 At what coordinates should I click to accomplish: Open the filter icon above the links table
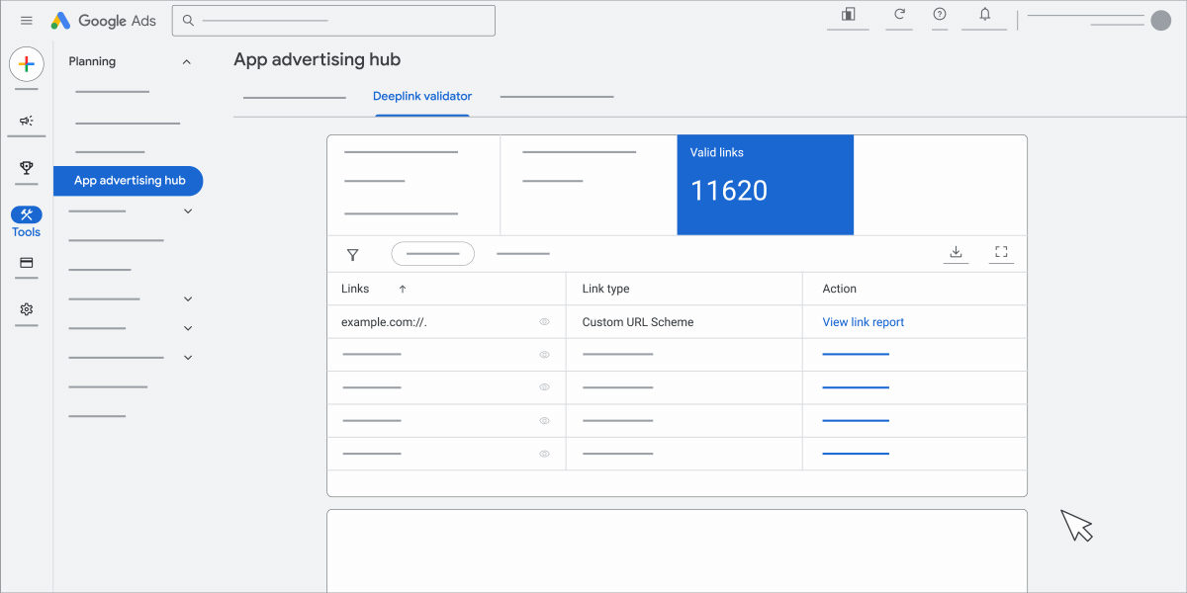coord(353,254)
